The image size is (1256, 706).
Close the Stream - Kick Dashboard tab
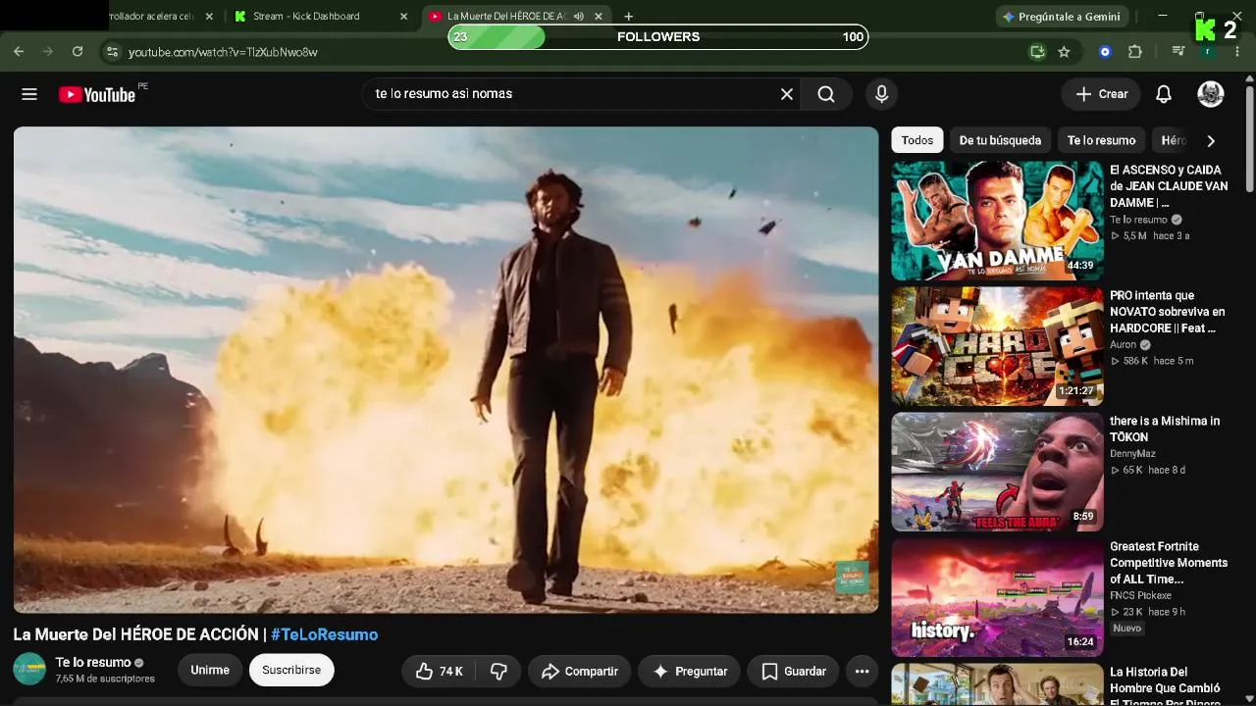[x=403, y=17]
